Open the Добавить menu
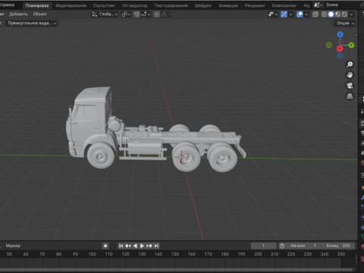This screenshot has height=273, width=364. point(18,14)
